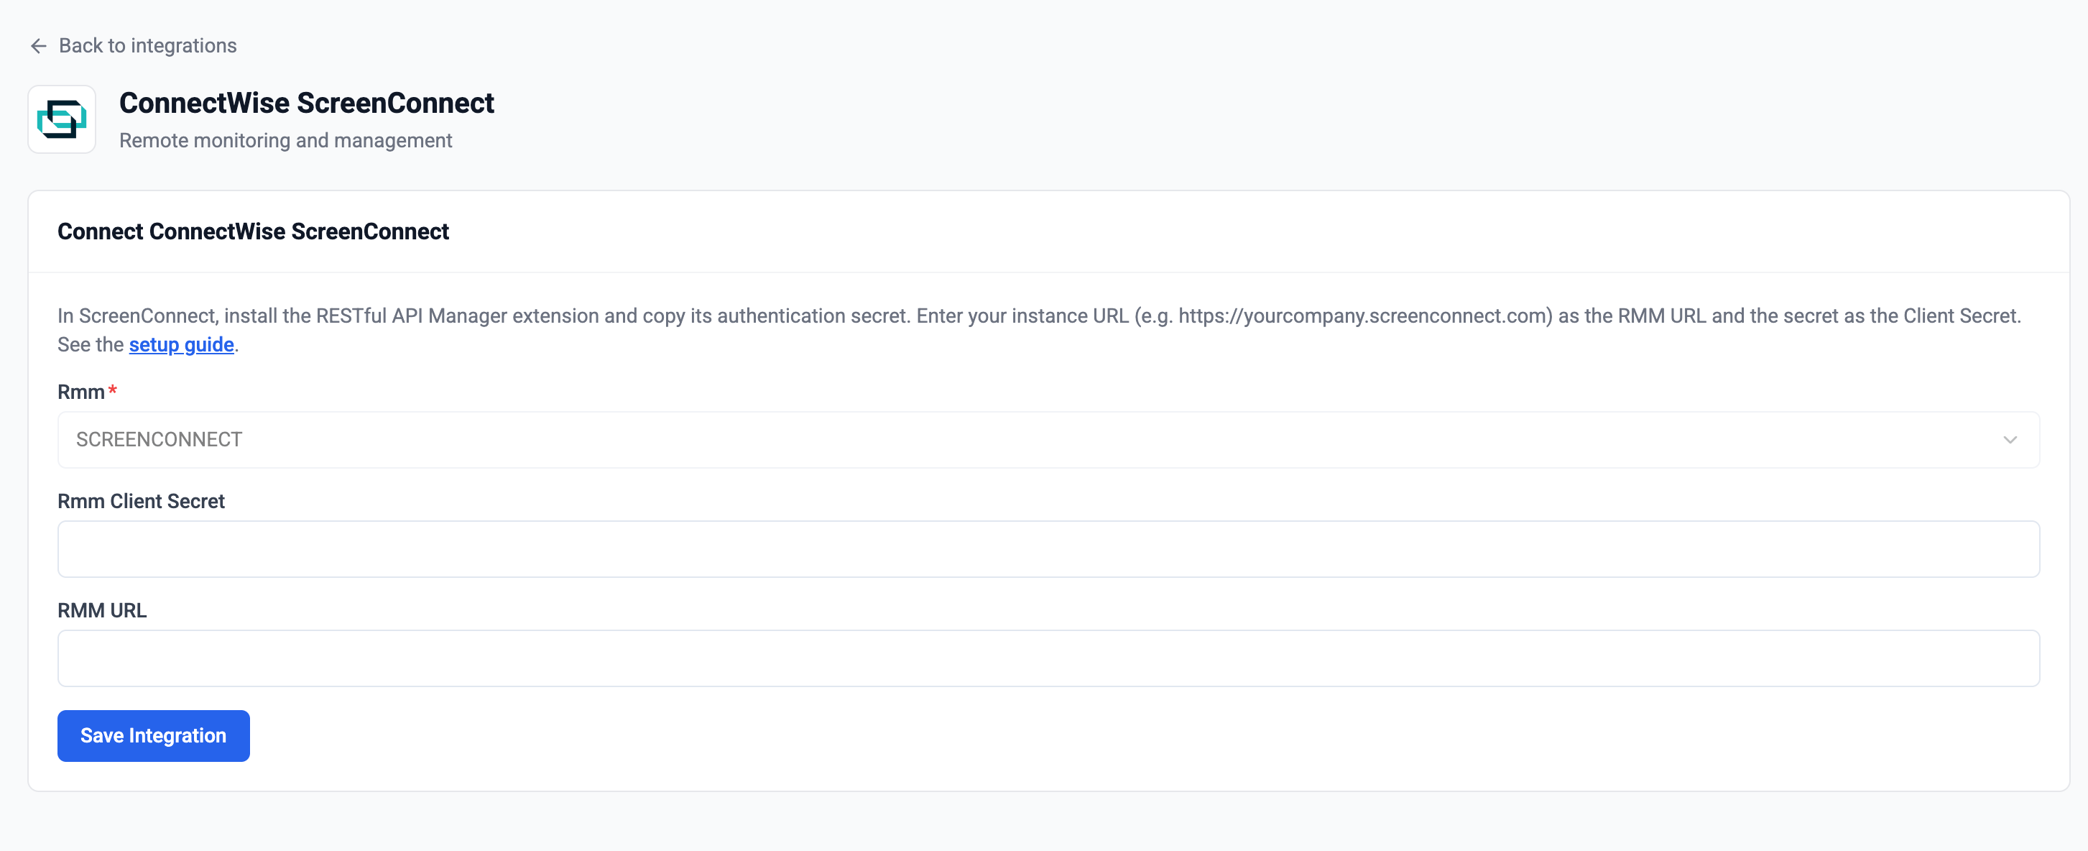This screenshot has height=851, width=2088.
Task: Click the 'Connect ConnectWise ScreenConnect' heading
Action: coord(253,231)
